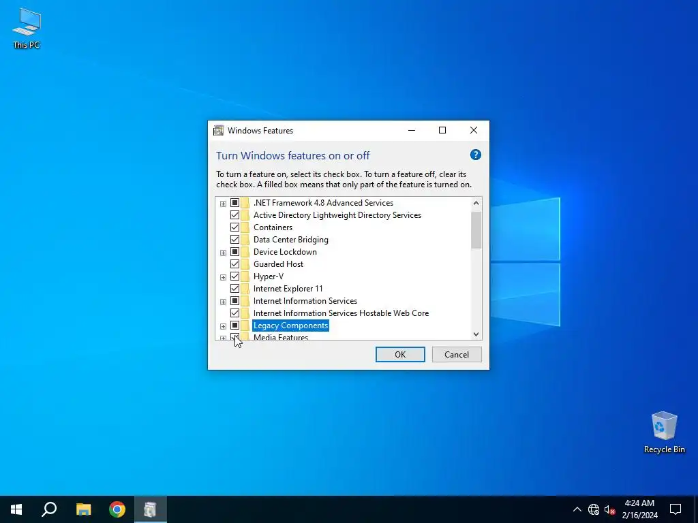Maximize the Windows Features dialog
The height and width of the screenshot is (523, 698).
[x=442, y=130]
